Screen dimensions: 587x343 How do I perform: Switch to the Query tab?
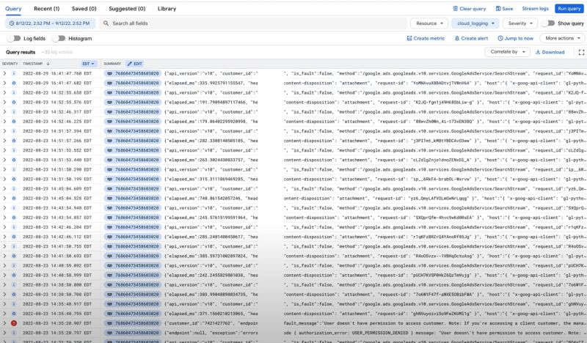pos(13,9)
